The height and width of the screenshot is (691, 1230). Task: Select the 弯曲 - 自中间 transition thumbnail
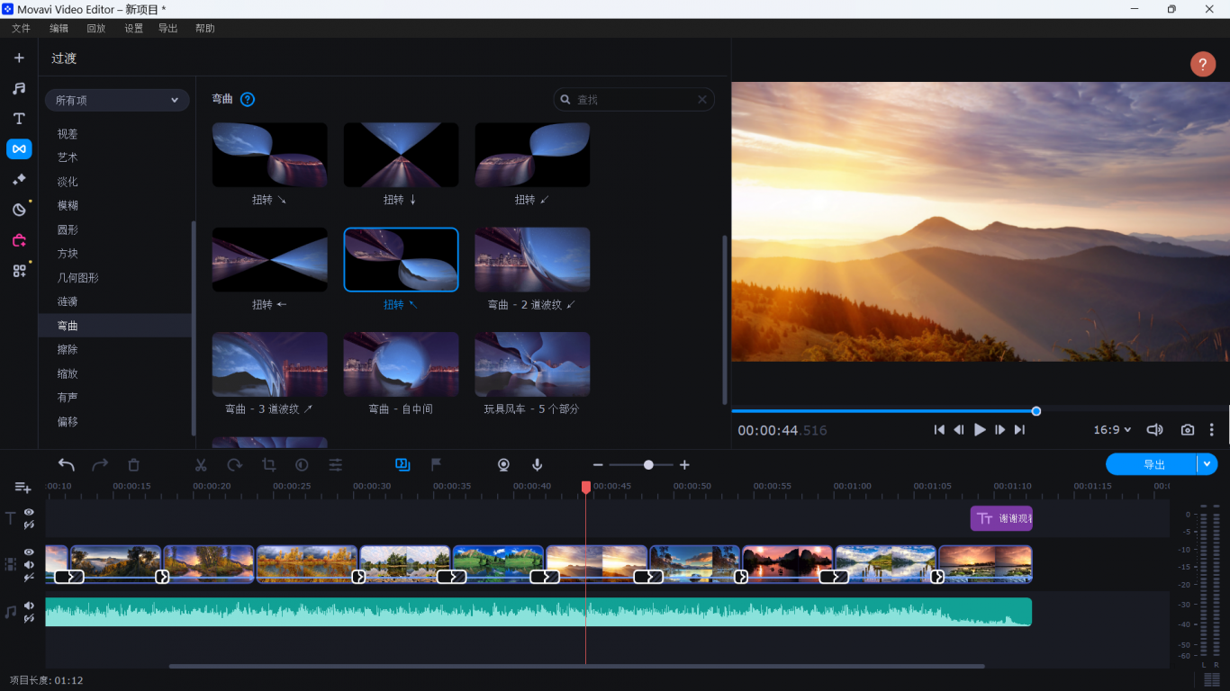click(x=401, y=364)
